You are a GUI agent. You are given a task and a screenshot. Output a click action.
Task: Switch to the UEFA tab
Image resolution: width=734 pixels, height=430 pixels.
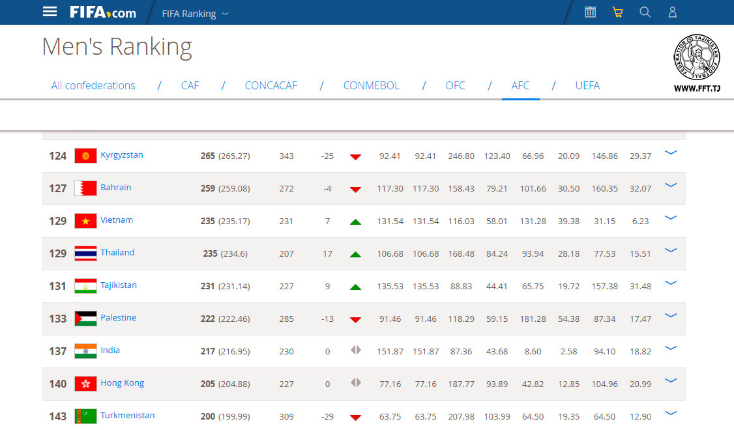(x=587, y=85)
